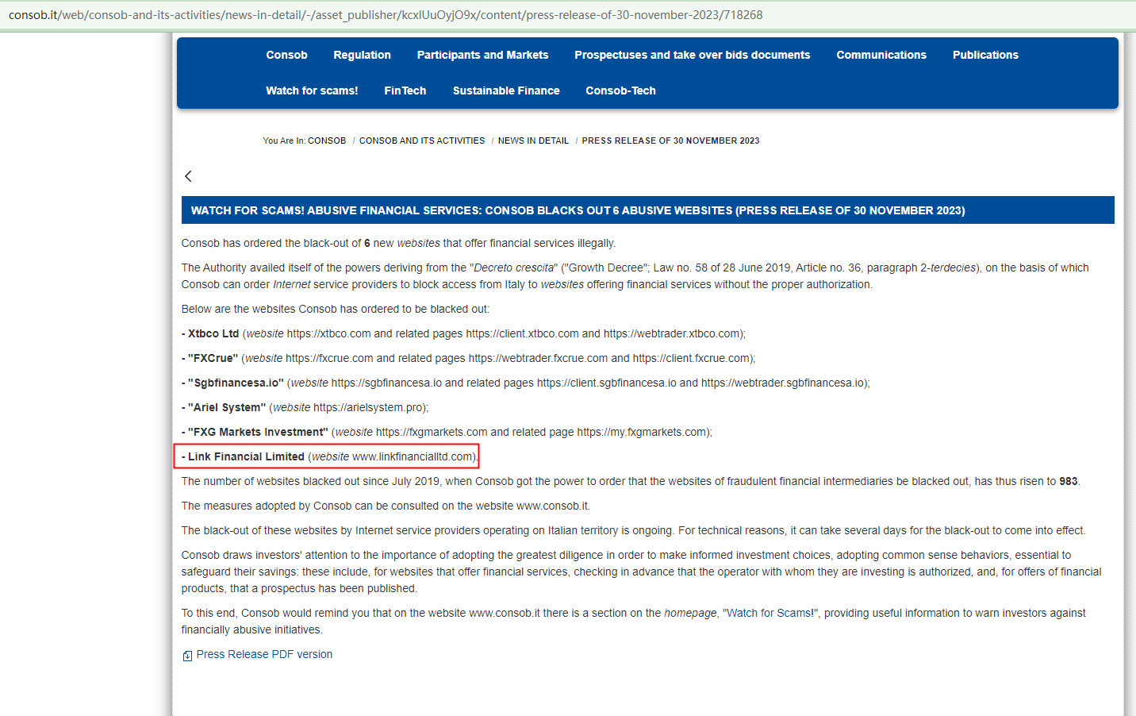1136x716 pixels.
Task: Click PRESS RELEASE OF 30 NOVEMBER 2023 breadcrumb
Action: coord(670,141)
